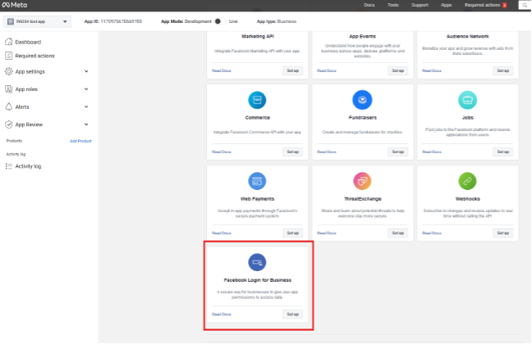The height and width of the screenshot is (344, 532).
Task: Select Required actions in sidebar
Action: [x=34, y=56]
